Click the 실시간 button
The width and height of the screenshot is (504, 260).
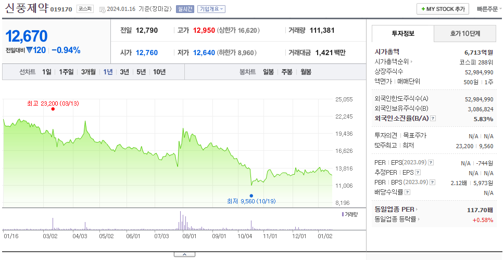coord(185,9)
